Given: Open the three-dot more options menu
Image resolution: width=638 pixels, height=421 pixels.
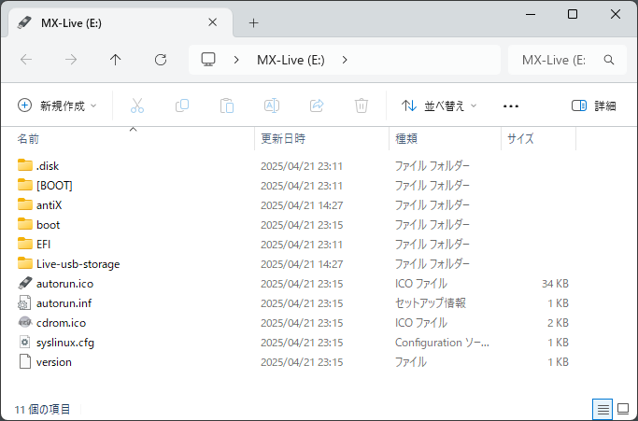Looking at the screenshot, I should point(511,105).
